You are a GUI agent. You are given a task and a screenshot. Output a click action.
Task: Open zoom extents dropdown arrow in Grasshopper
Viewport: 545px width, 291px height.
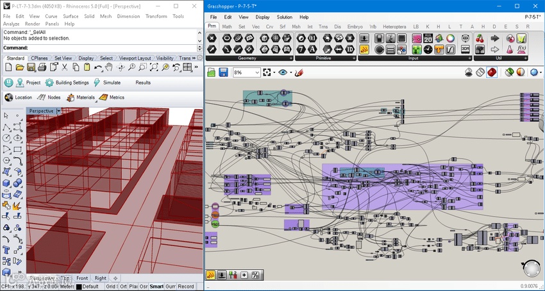(274, 72)
